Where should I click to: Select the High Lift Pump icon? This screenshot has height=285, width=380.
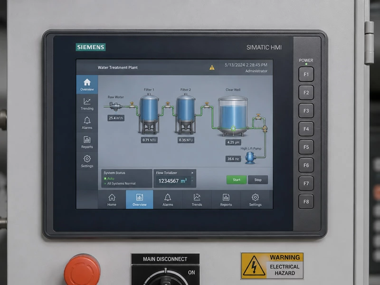tap(250, 158)
